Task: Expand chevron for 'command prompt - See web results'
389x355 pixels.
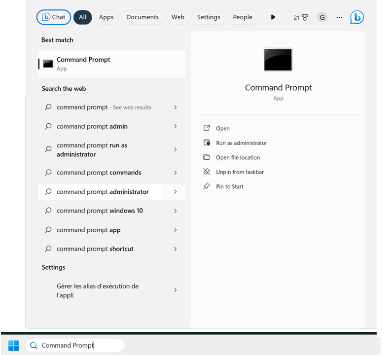Action: 176,107
